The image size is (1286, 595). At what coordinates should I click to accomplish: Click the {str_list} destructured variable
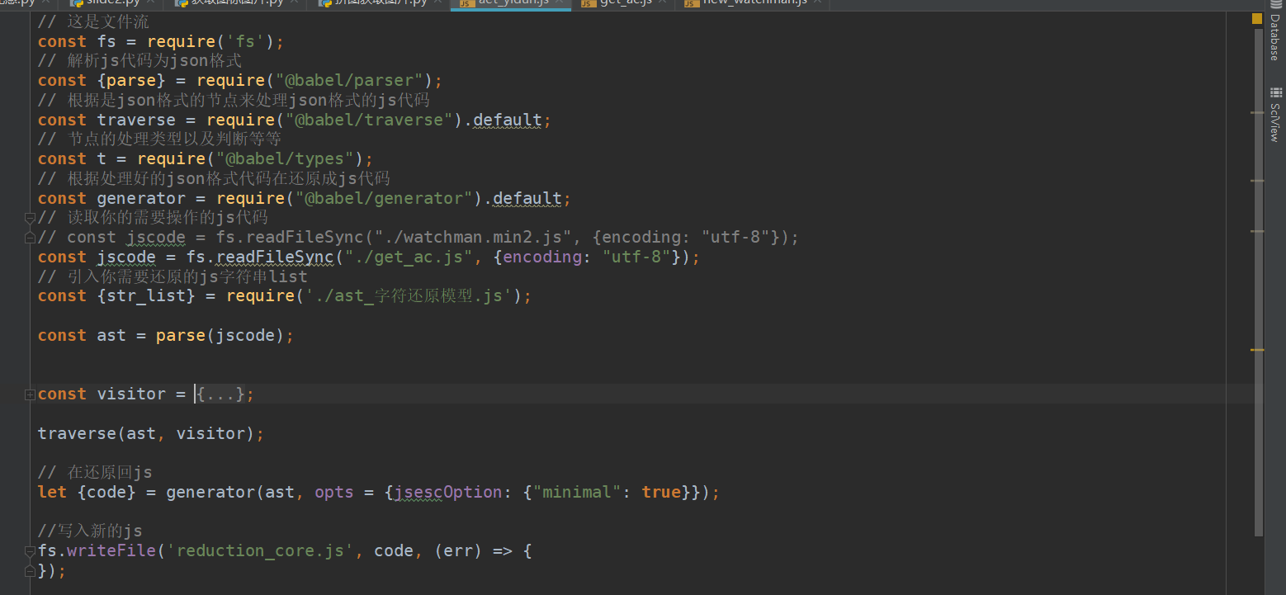[x=146, y=296]
